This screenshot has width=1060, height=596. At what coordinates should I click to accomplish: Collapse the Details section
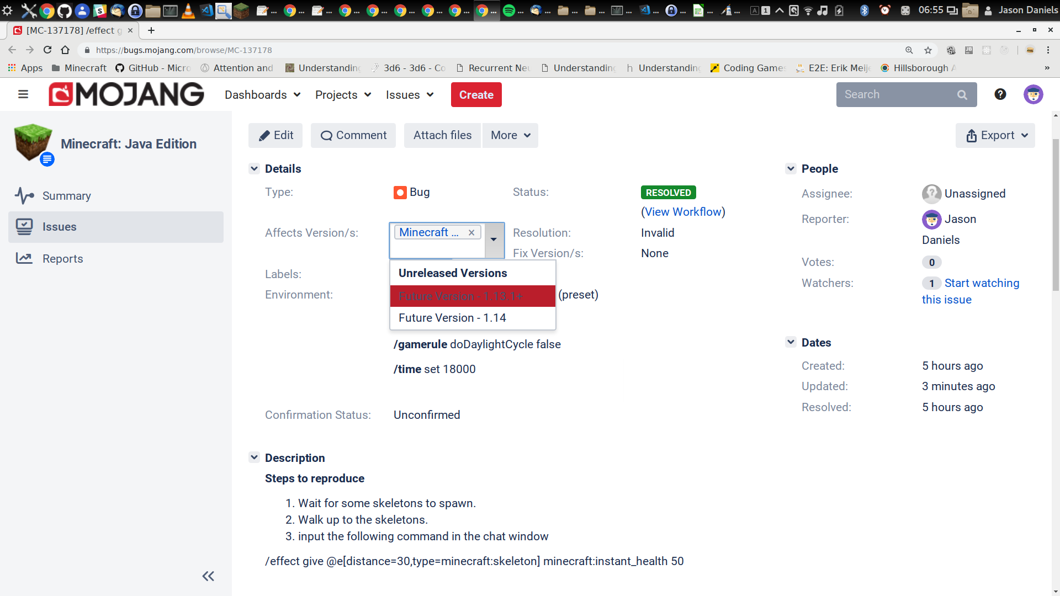click(254, 169)
